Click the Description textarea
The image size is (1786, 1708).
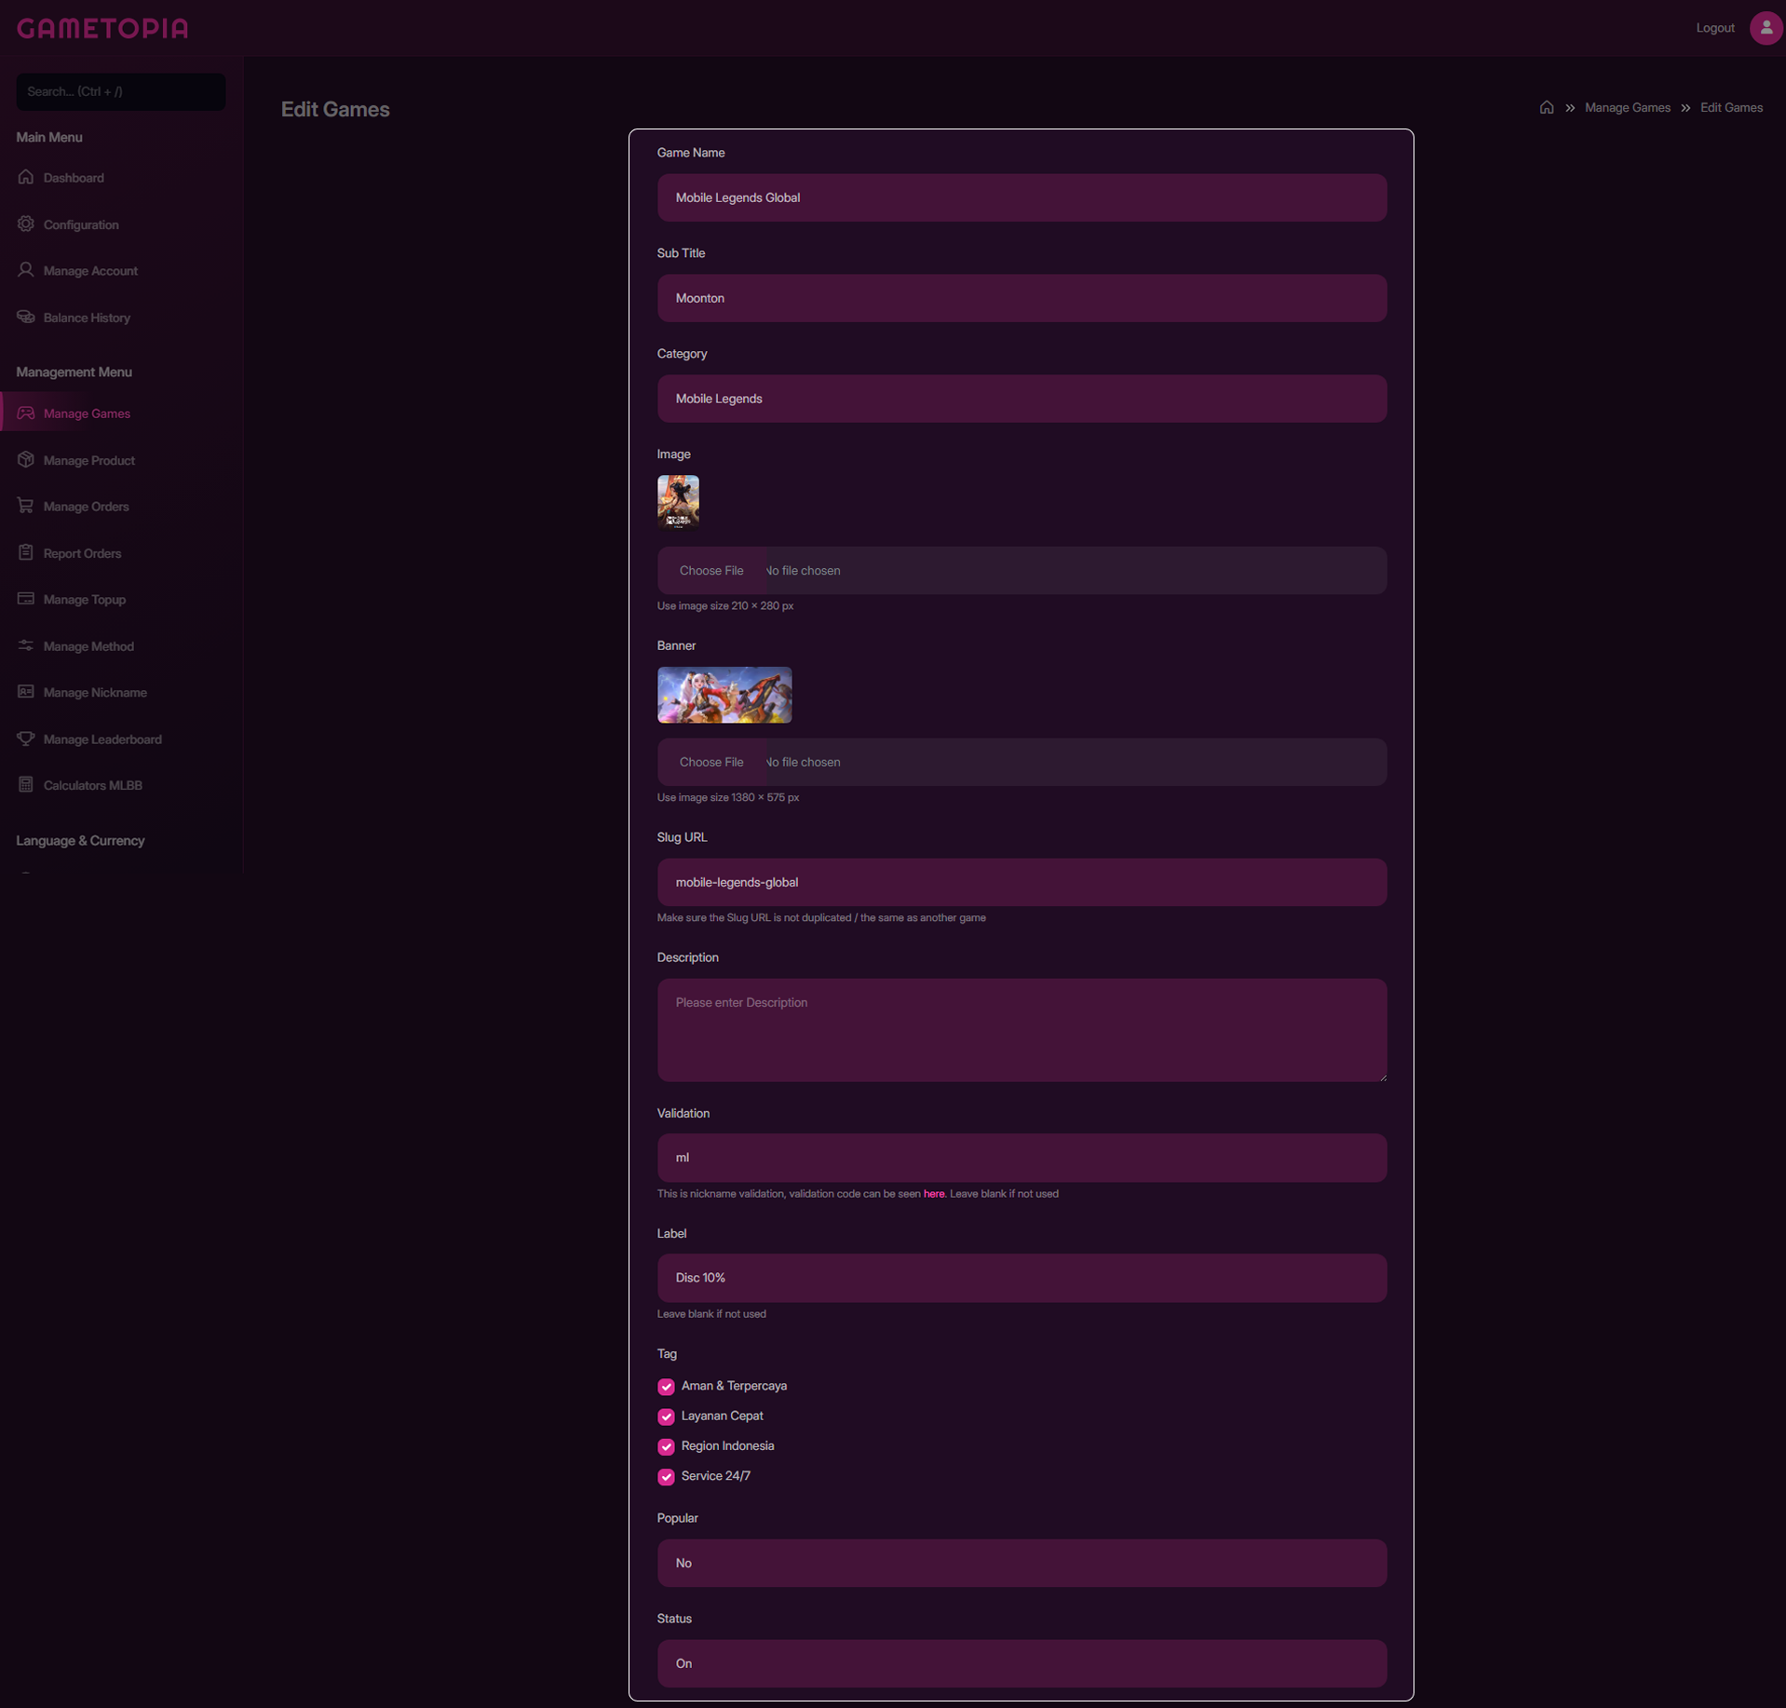[1022, 1029]
